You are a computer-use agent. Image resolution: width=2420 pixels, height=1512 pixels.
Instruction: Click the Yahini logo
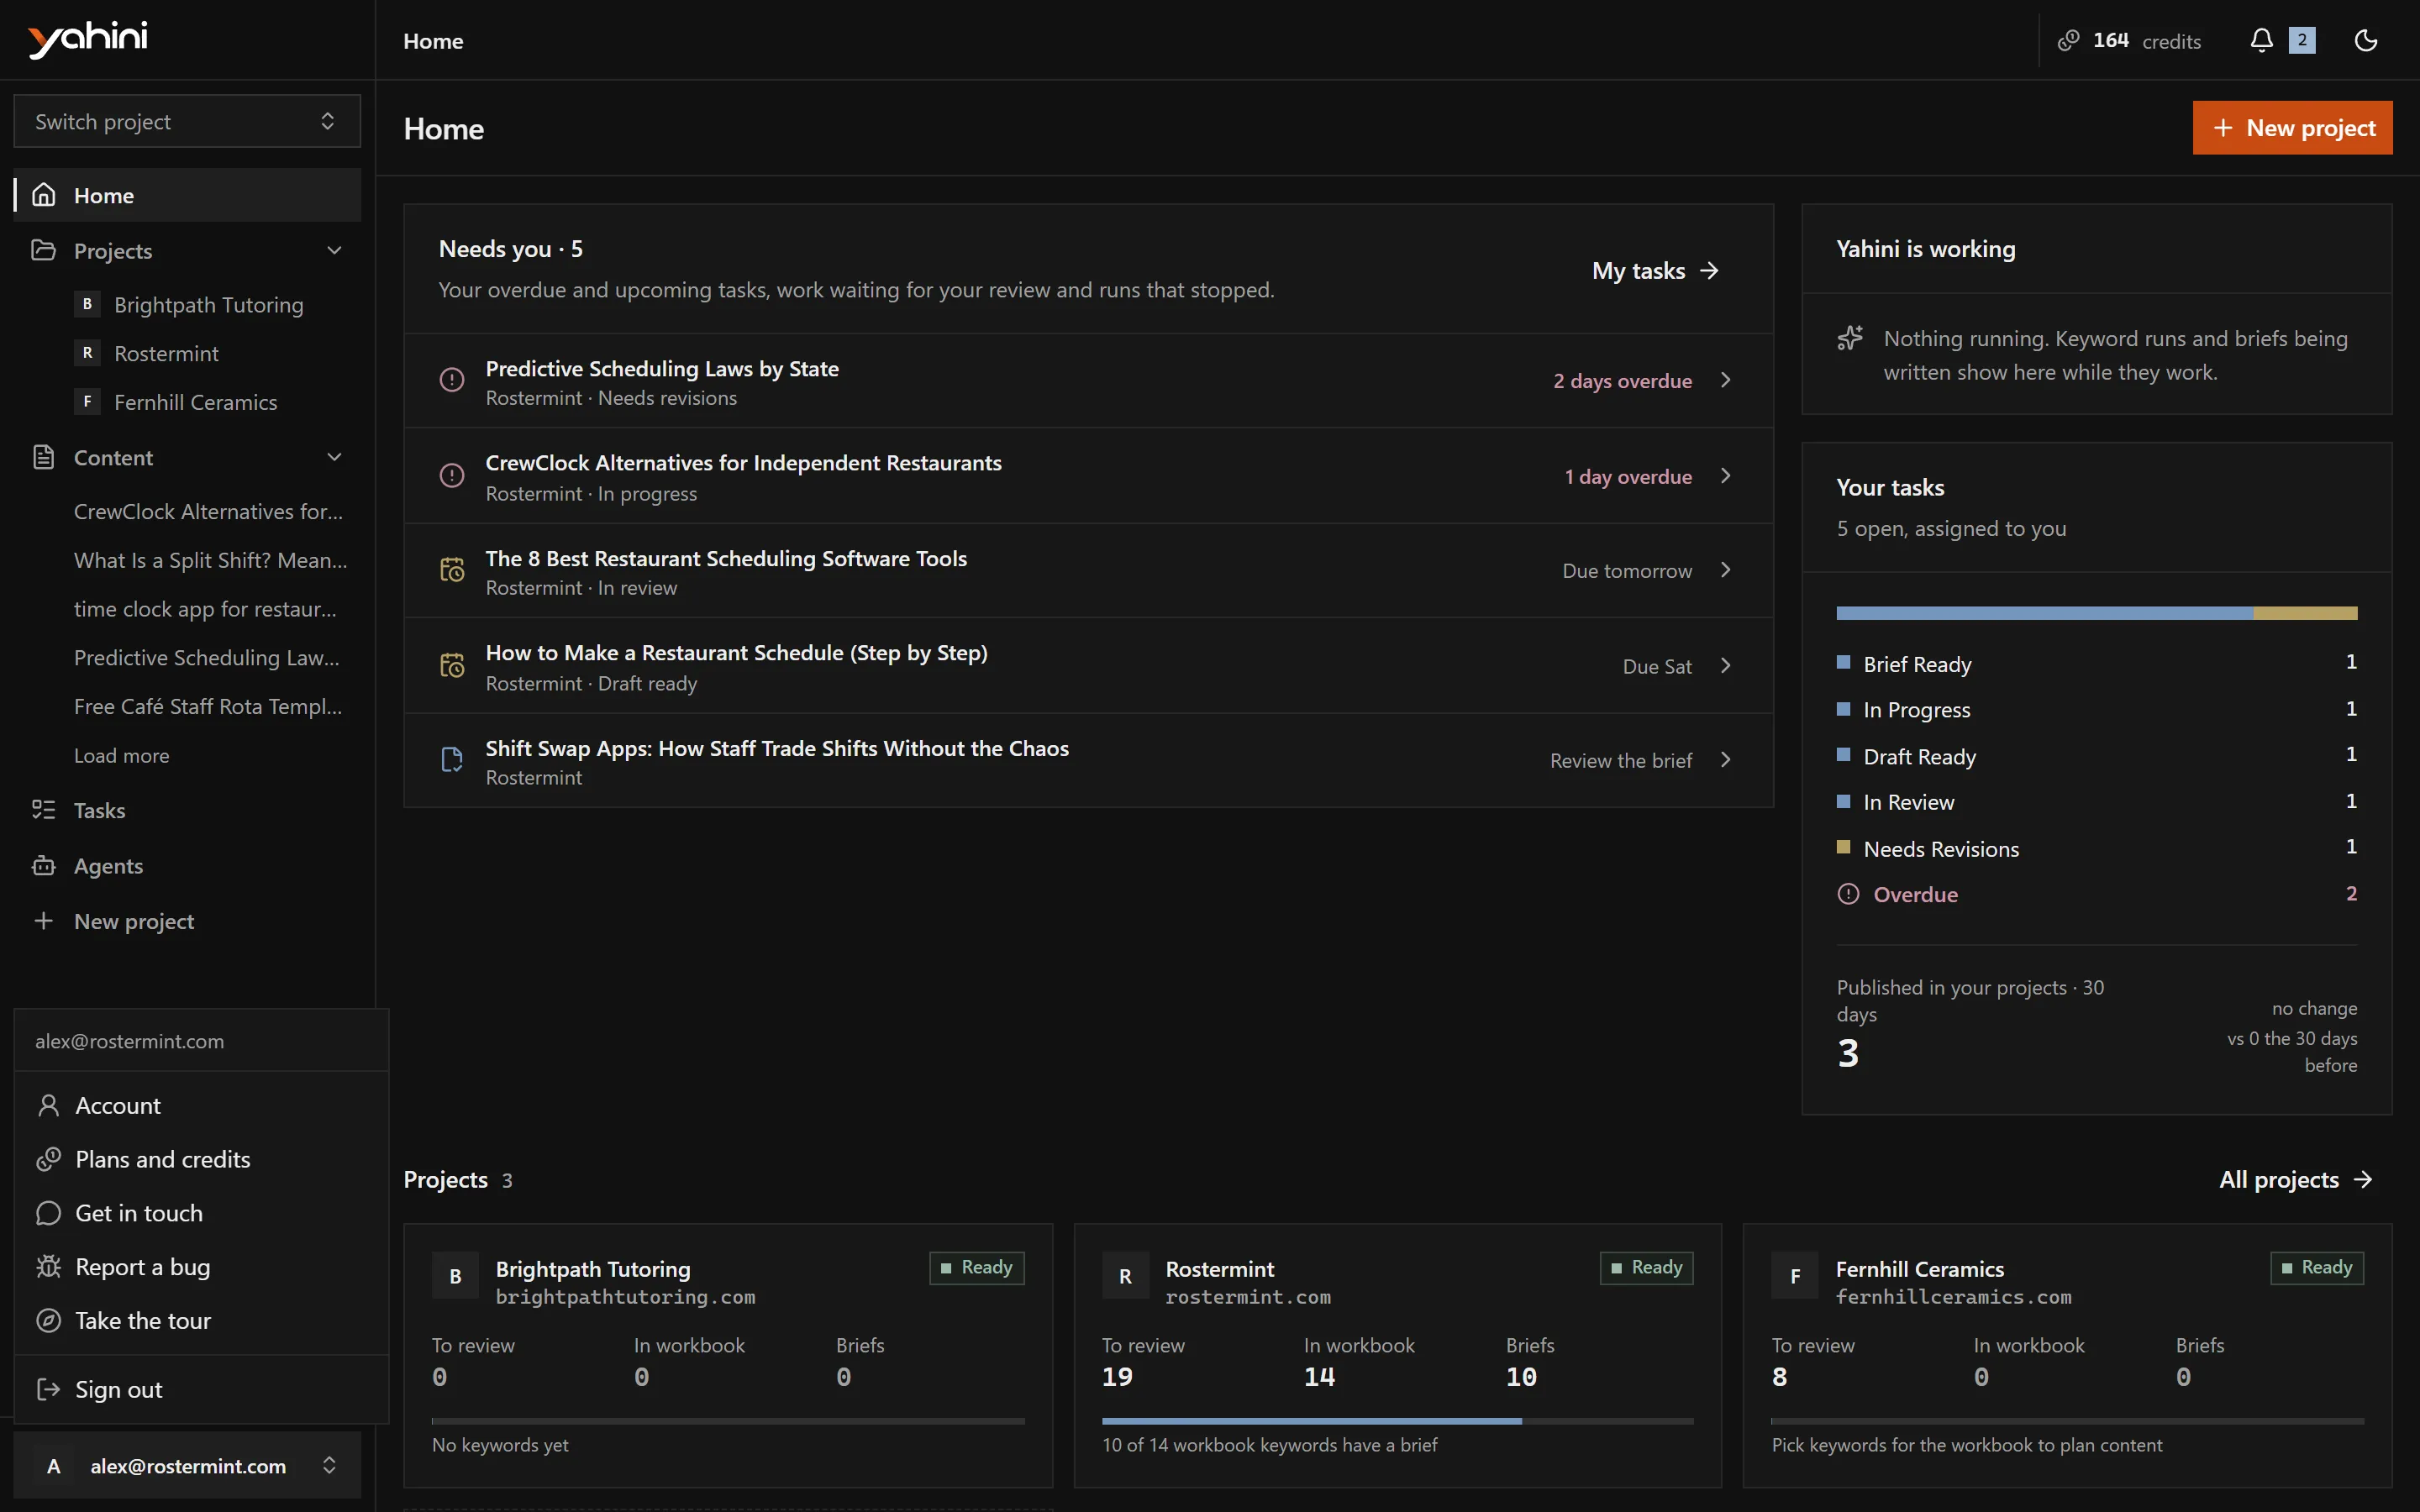tap(88, 39)
